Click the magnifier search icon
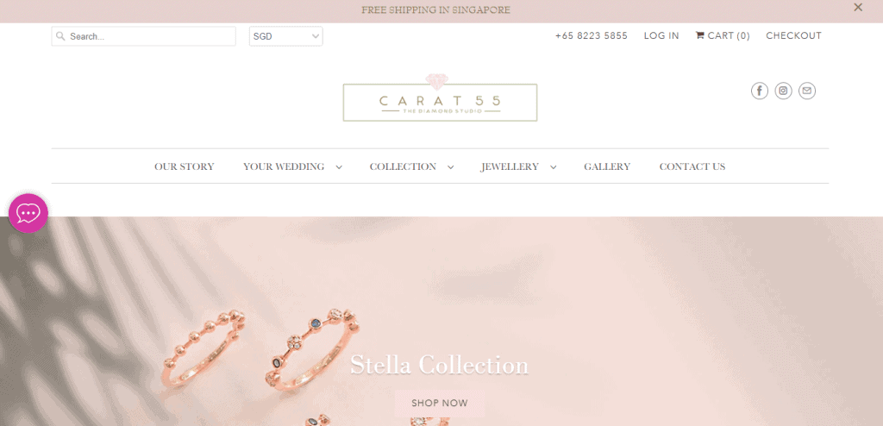This screenshot has height=426, width=883. 61,36
